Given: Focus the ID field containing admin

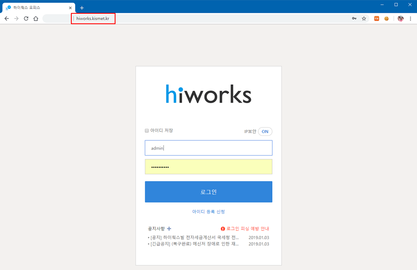Looking at the screenshot, I should (208, 148).
